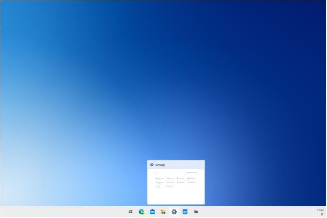This screenshot has width=327, height=218.
Task: Click empty taskbar space right of Task View
Action: point(248,212)
